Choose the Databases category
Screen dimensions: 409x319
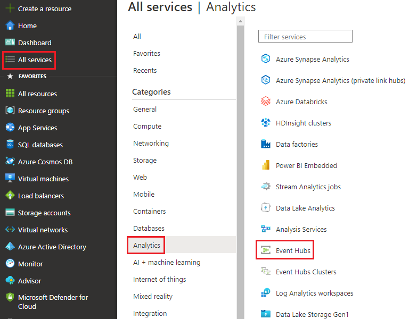pos(149,229)
